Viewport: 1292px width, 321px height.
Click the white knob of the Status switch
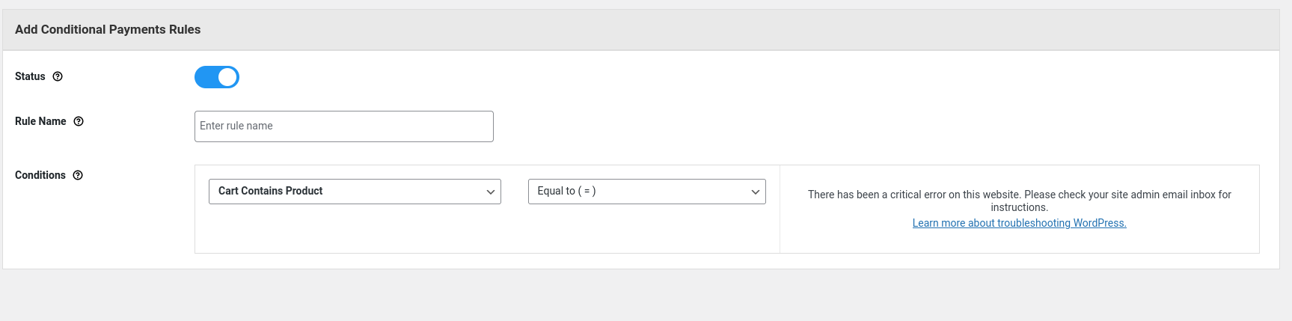tap(228, 77)
